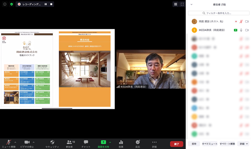The image size is (251, 149).
Task: Click the IKEDA隊長 orange avatar
Action: pos(194,30)
